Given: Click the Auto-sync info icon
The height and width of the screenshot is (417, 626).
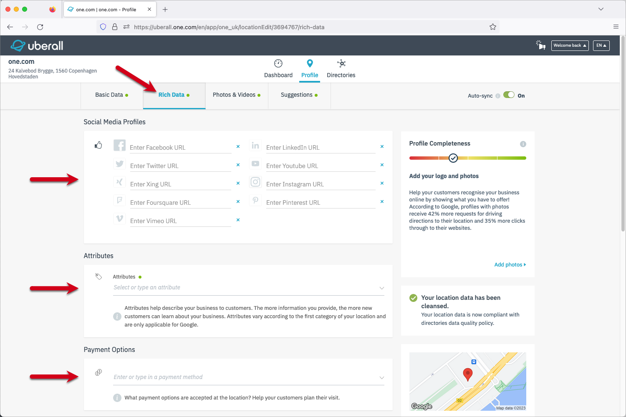Looking at the screenshot, I should click(498, 96).
